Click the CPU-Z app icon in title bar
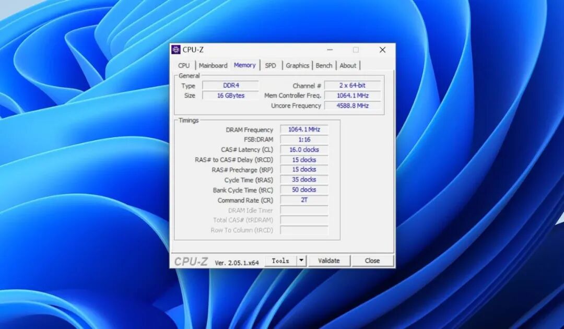 [176, 50]
